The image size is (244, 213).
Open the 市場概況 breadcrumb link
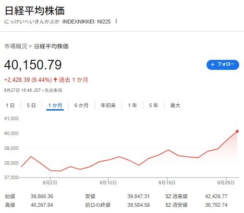coord(15,46)
